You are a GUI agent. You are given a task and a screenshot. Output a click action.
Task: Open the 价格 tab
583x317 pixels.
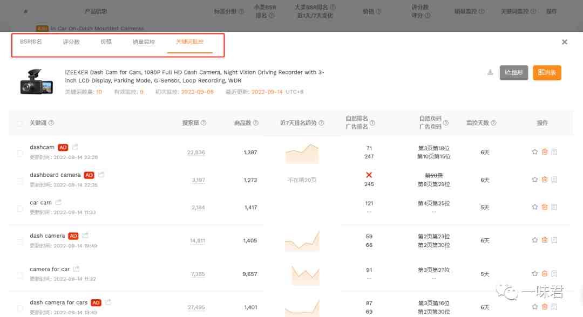pos(106,42)
